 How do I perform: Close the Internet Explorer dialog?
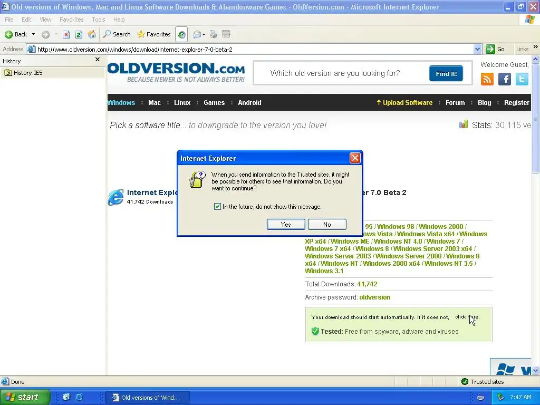click(x=355, y=158)
